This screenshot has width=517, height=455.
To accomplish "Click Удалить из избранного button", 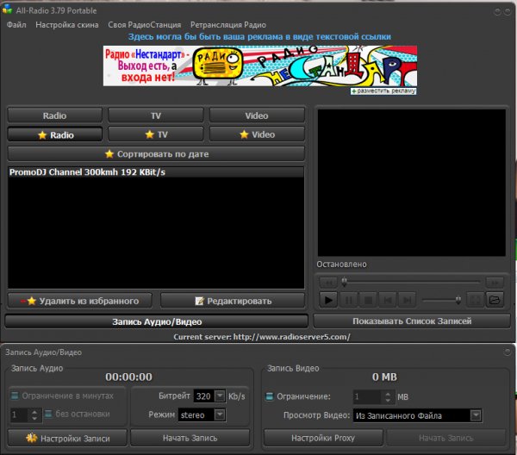I will pos(80,301).
